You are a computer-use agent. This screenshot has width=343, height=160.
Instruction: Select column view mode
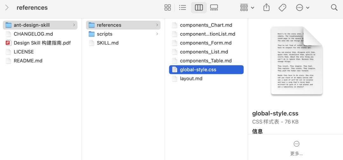pos(199,8)
